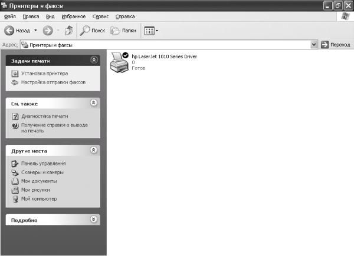Open the Back button history dropdown arrow
This screenshot has width=354, height=256.
(x=35, y=30)
